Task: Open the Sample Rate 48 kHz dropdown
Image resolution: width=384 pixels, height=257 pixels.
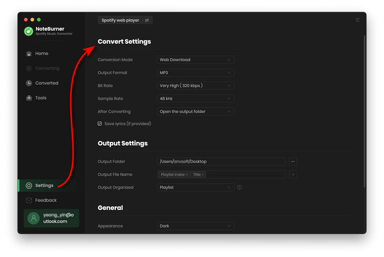Action: click(195, 99)
